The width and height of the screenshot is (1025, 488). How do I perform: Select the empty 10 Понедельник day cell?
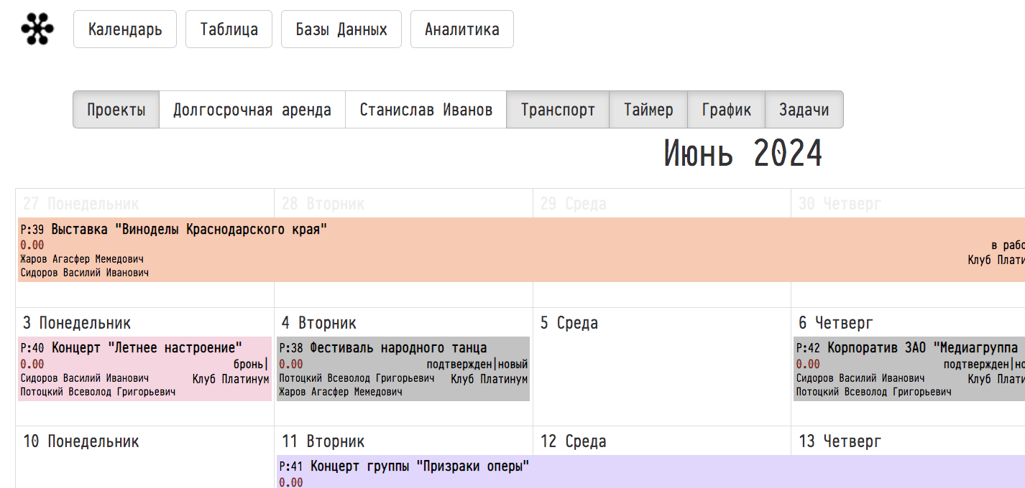click(x=144, y=466)
